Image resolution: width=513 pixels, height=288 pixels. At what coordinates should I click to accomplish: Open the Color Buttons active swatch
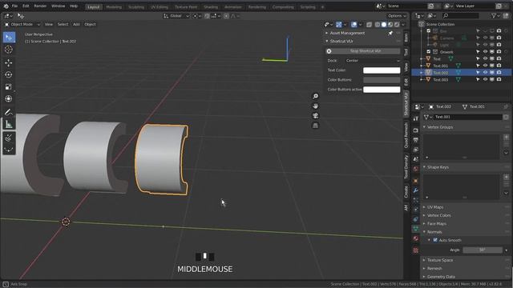[382, 90]
